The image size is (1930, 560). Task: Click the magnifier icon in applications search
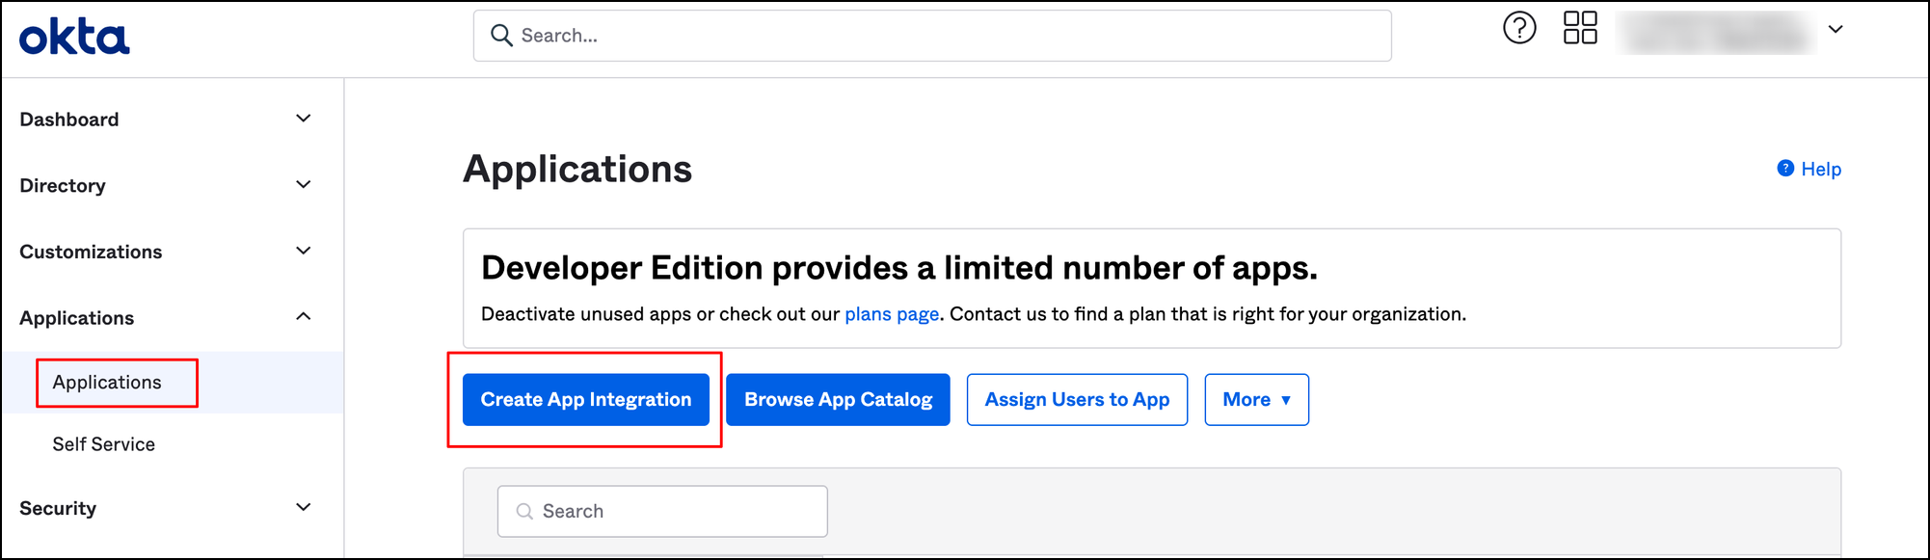coord(524,511)
